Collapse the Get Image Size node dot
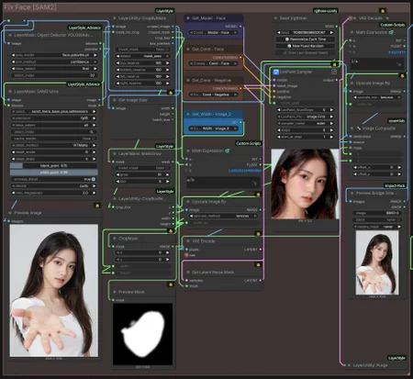Viewport: 413px width, 379px height. (115, 100)
